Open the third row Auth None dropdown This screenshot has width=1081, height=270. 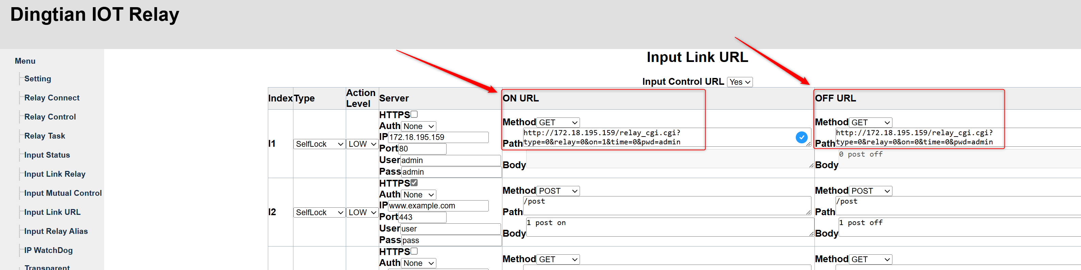(418, 263)
